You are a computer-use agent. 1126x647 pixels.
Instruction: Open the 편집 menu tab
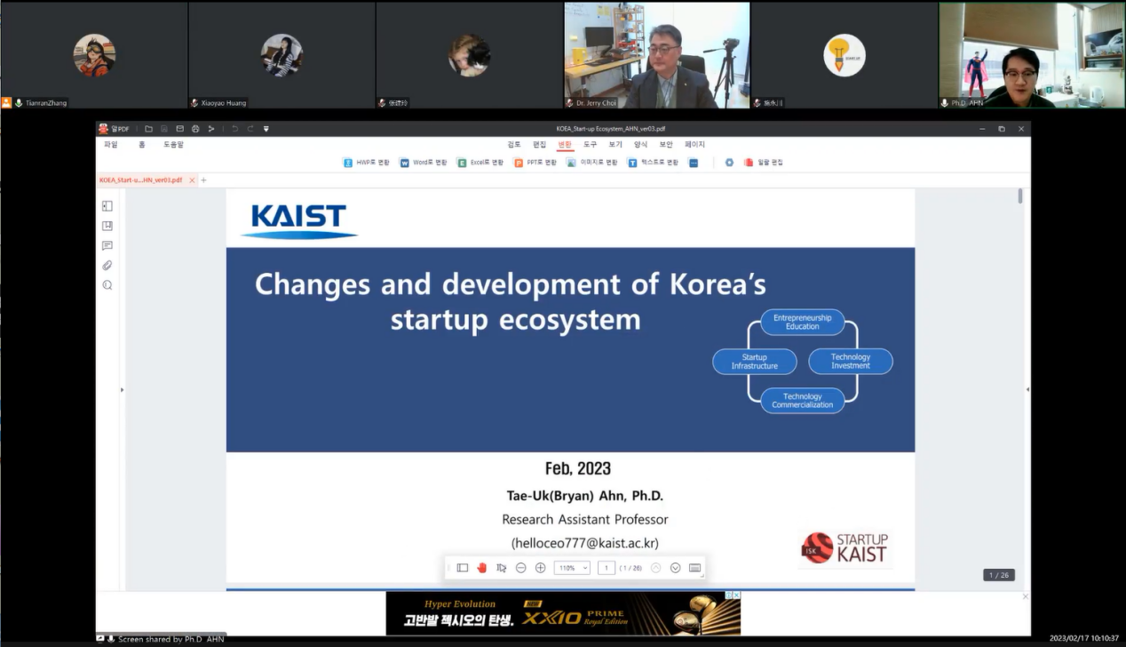click(540, 145)
